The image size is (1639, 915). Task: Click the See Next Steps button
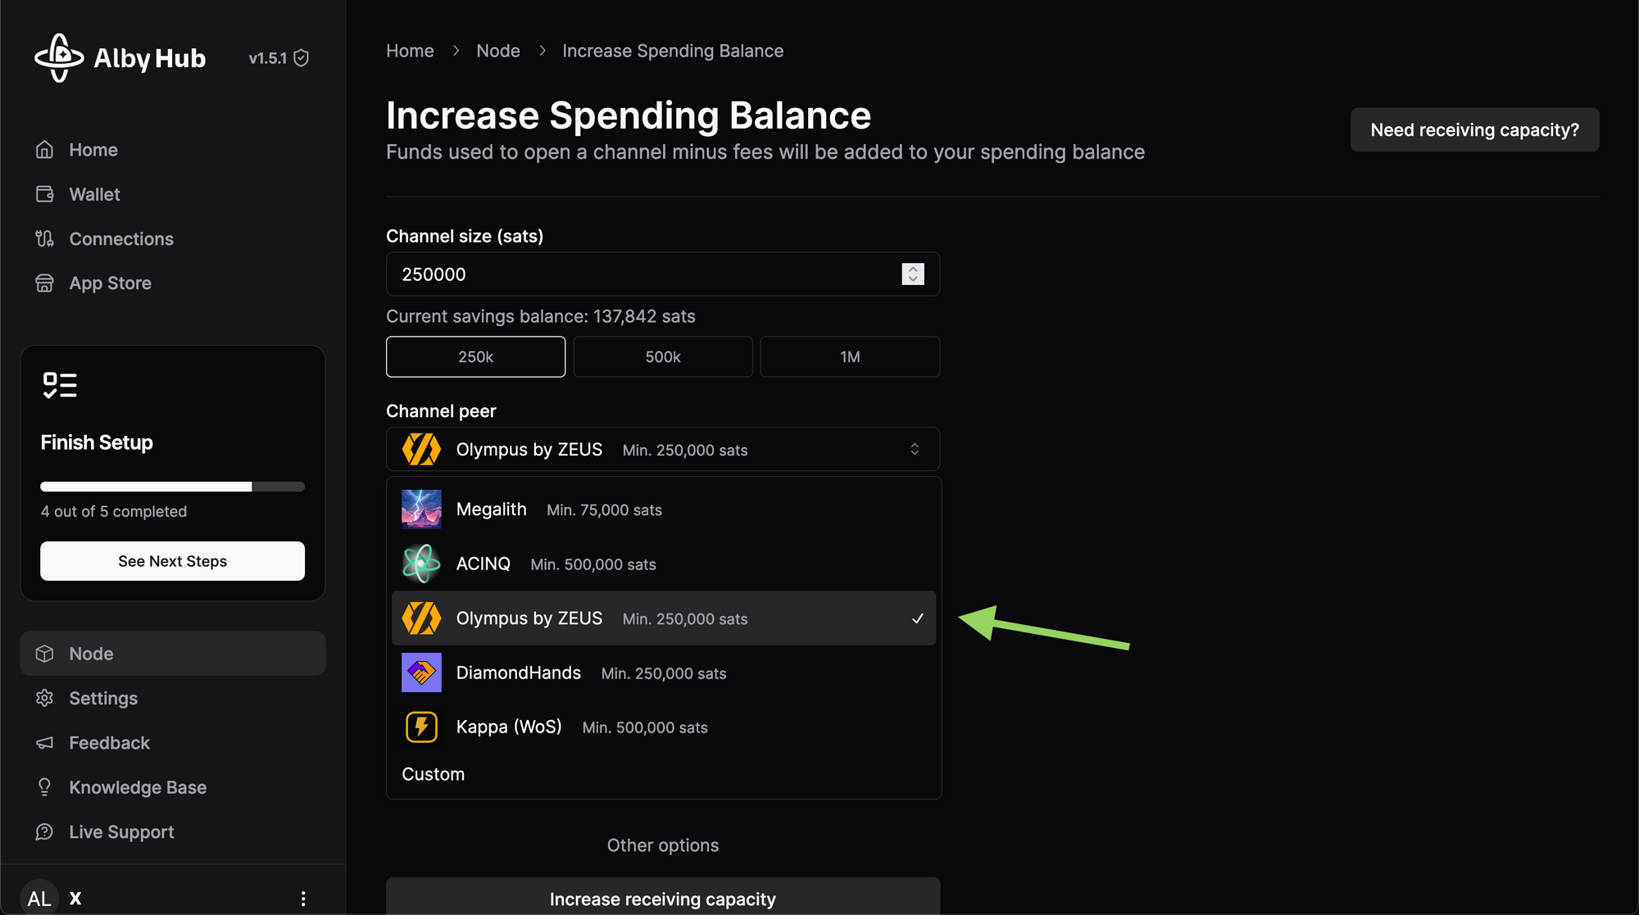pos(172,561)
